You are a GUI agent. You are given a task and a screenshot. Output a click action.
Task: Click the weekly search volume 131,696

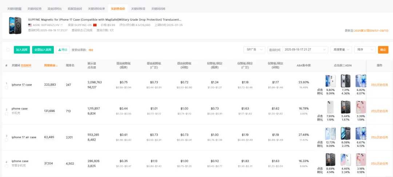(x=49, y=111)
